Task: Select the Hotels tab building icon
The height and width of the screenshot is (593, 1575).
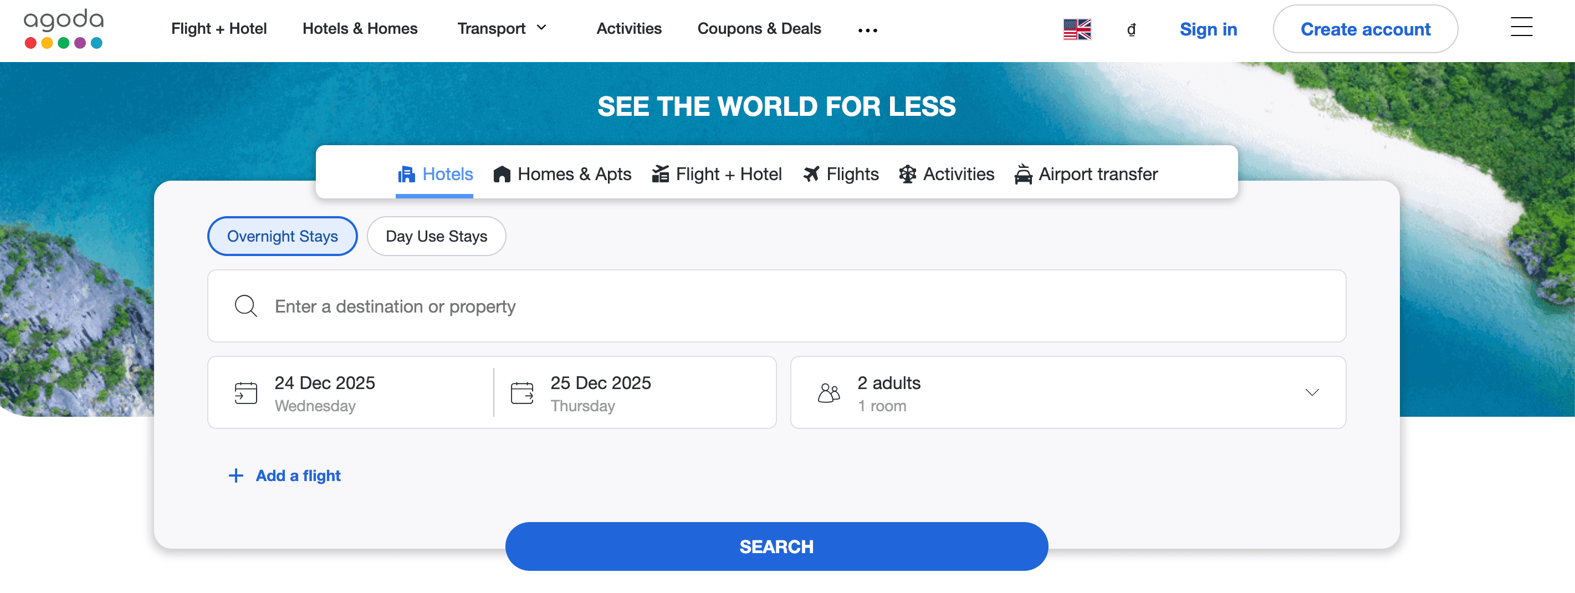Action: coord(406,173)
